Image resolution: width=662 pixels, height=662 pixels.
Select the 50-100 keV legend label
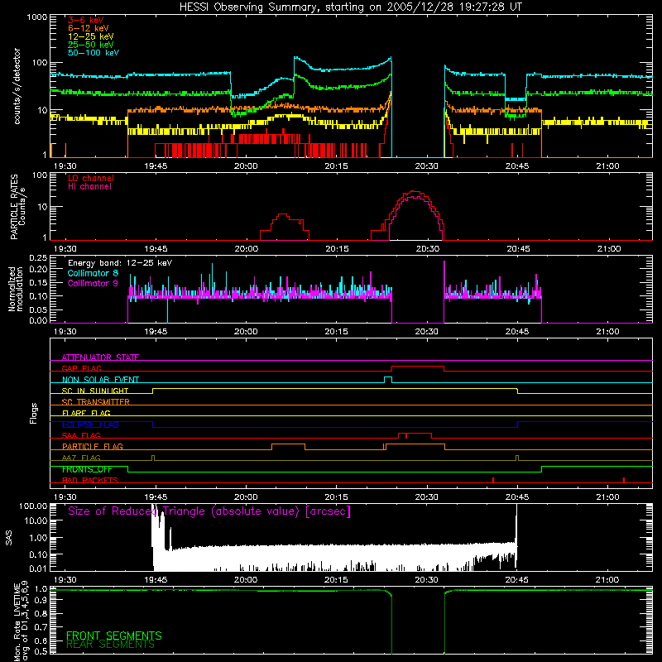pyautogui.click(x=94, y=53)
